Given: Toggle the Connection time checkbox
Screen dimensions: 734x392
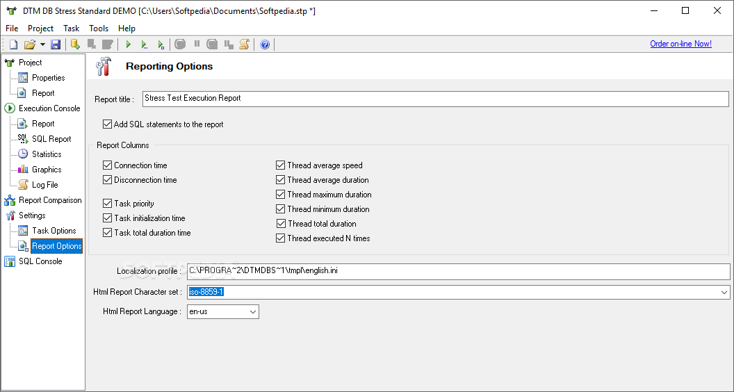Looking at the screenshot, I should point(107,165).
